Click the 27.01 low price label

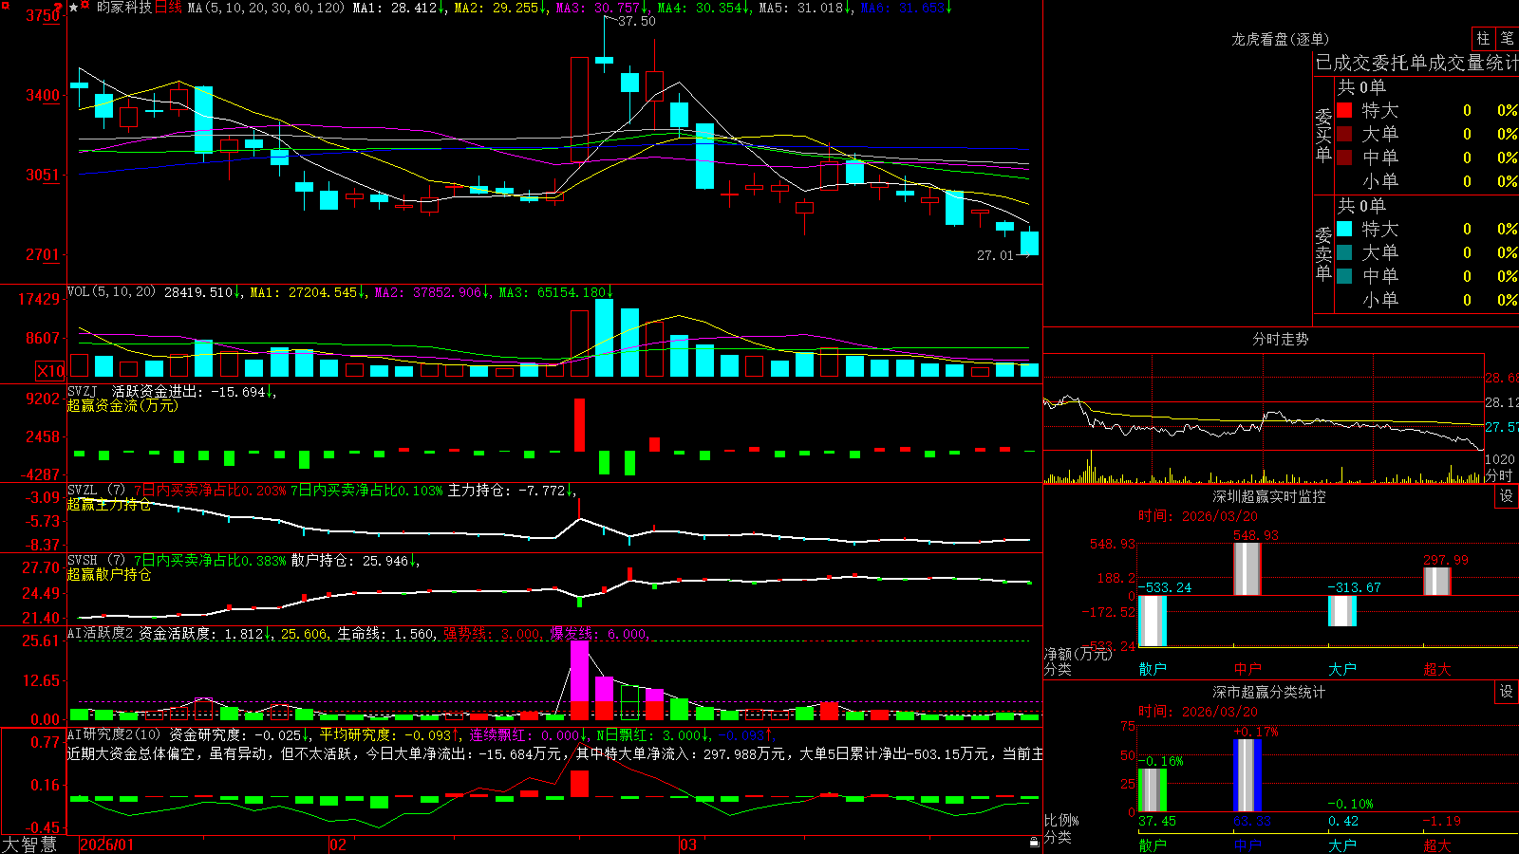click(995, 255)
